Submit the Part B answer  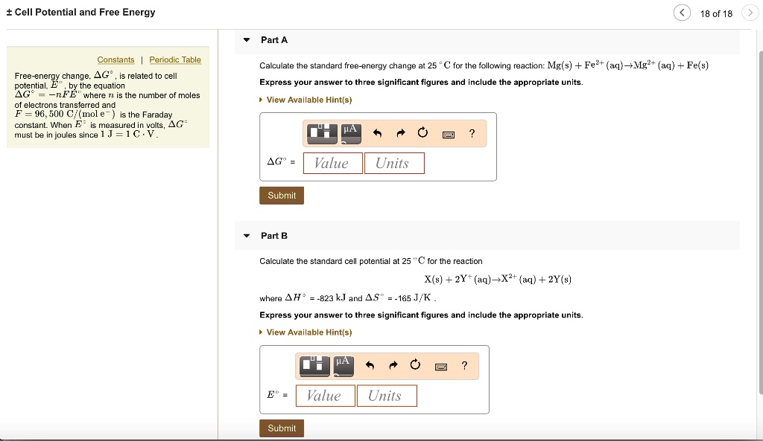click(x=281, y=428)
